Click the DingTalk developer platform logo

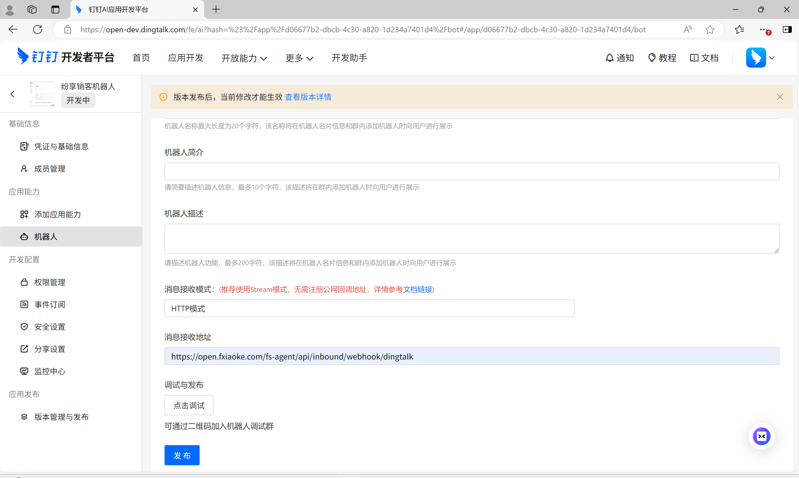[66, 57]
